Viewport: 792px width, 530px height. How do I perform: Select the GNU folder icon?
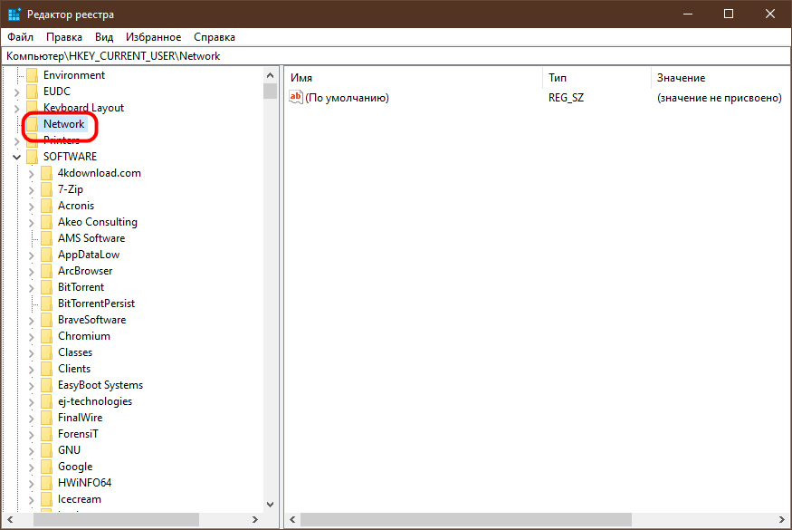(x=46, y=450)
